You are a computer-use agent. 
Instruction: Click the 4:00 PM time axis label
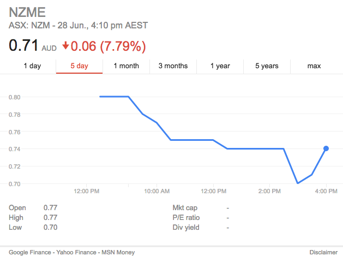(326, 191)
